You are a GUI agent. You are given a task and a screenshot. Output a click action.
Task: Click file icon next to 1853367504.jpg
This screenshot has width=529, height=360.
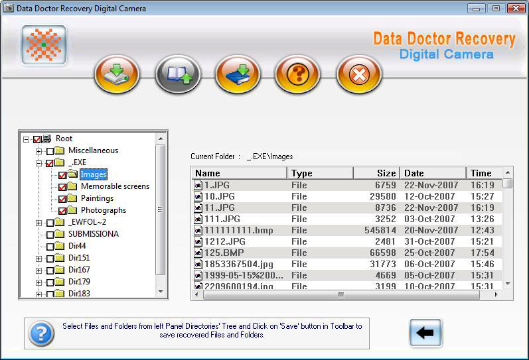click(x=198, y=264)
